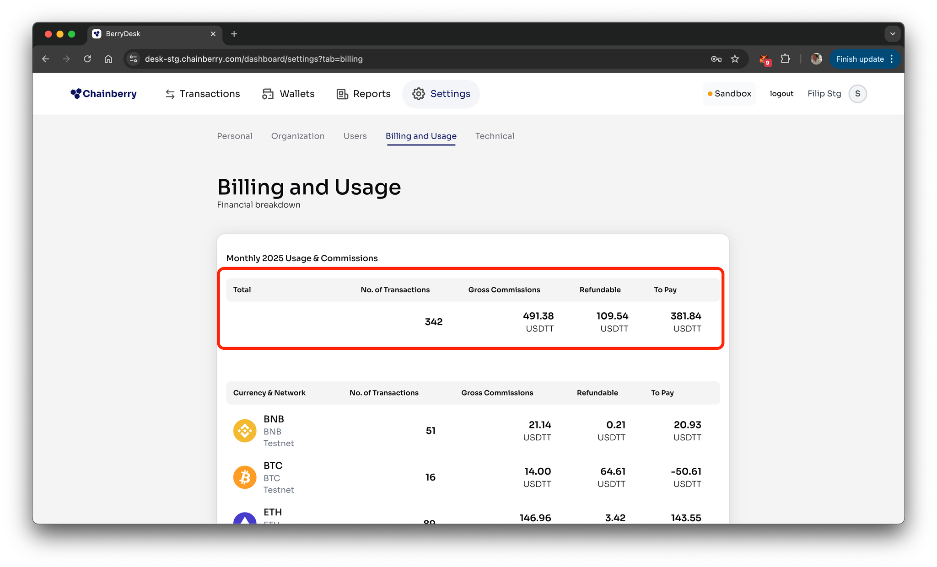937x567 pixels.
Task: Click the Settings gear icon
Action: (418, 94)
